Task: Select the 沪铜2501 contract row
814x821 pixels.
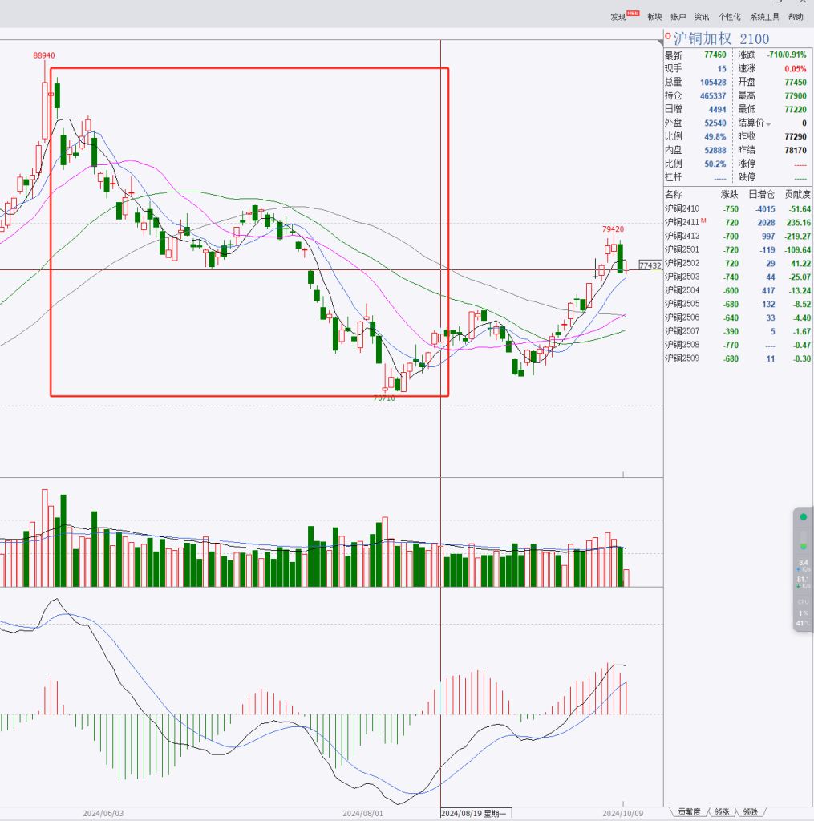Action: click(x=682, y=249)
